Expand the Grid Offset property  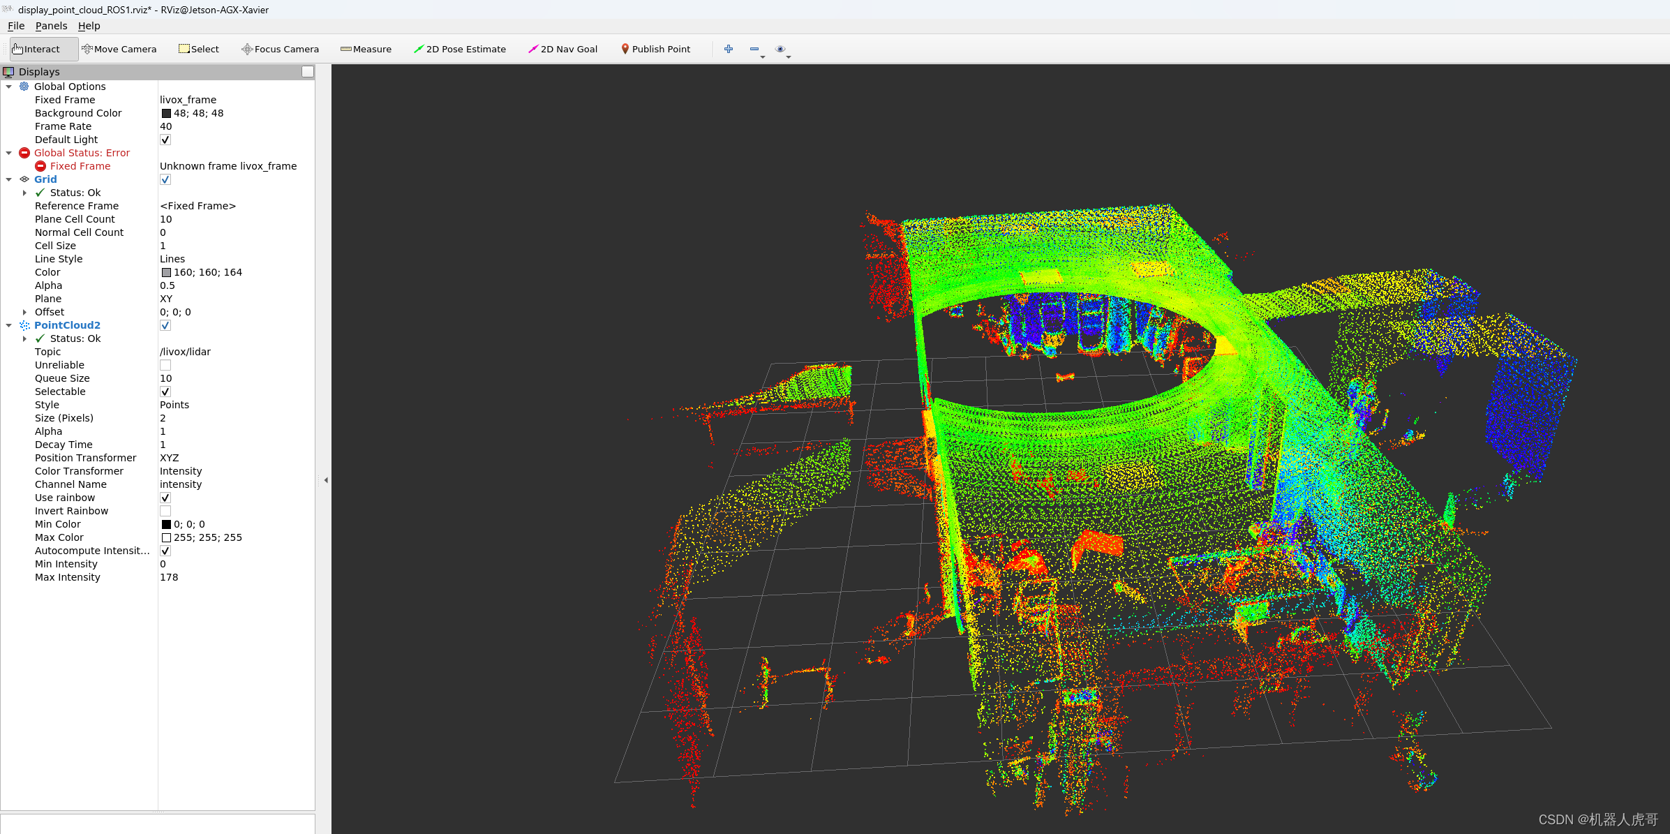click(25, 312)
